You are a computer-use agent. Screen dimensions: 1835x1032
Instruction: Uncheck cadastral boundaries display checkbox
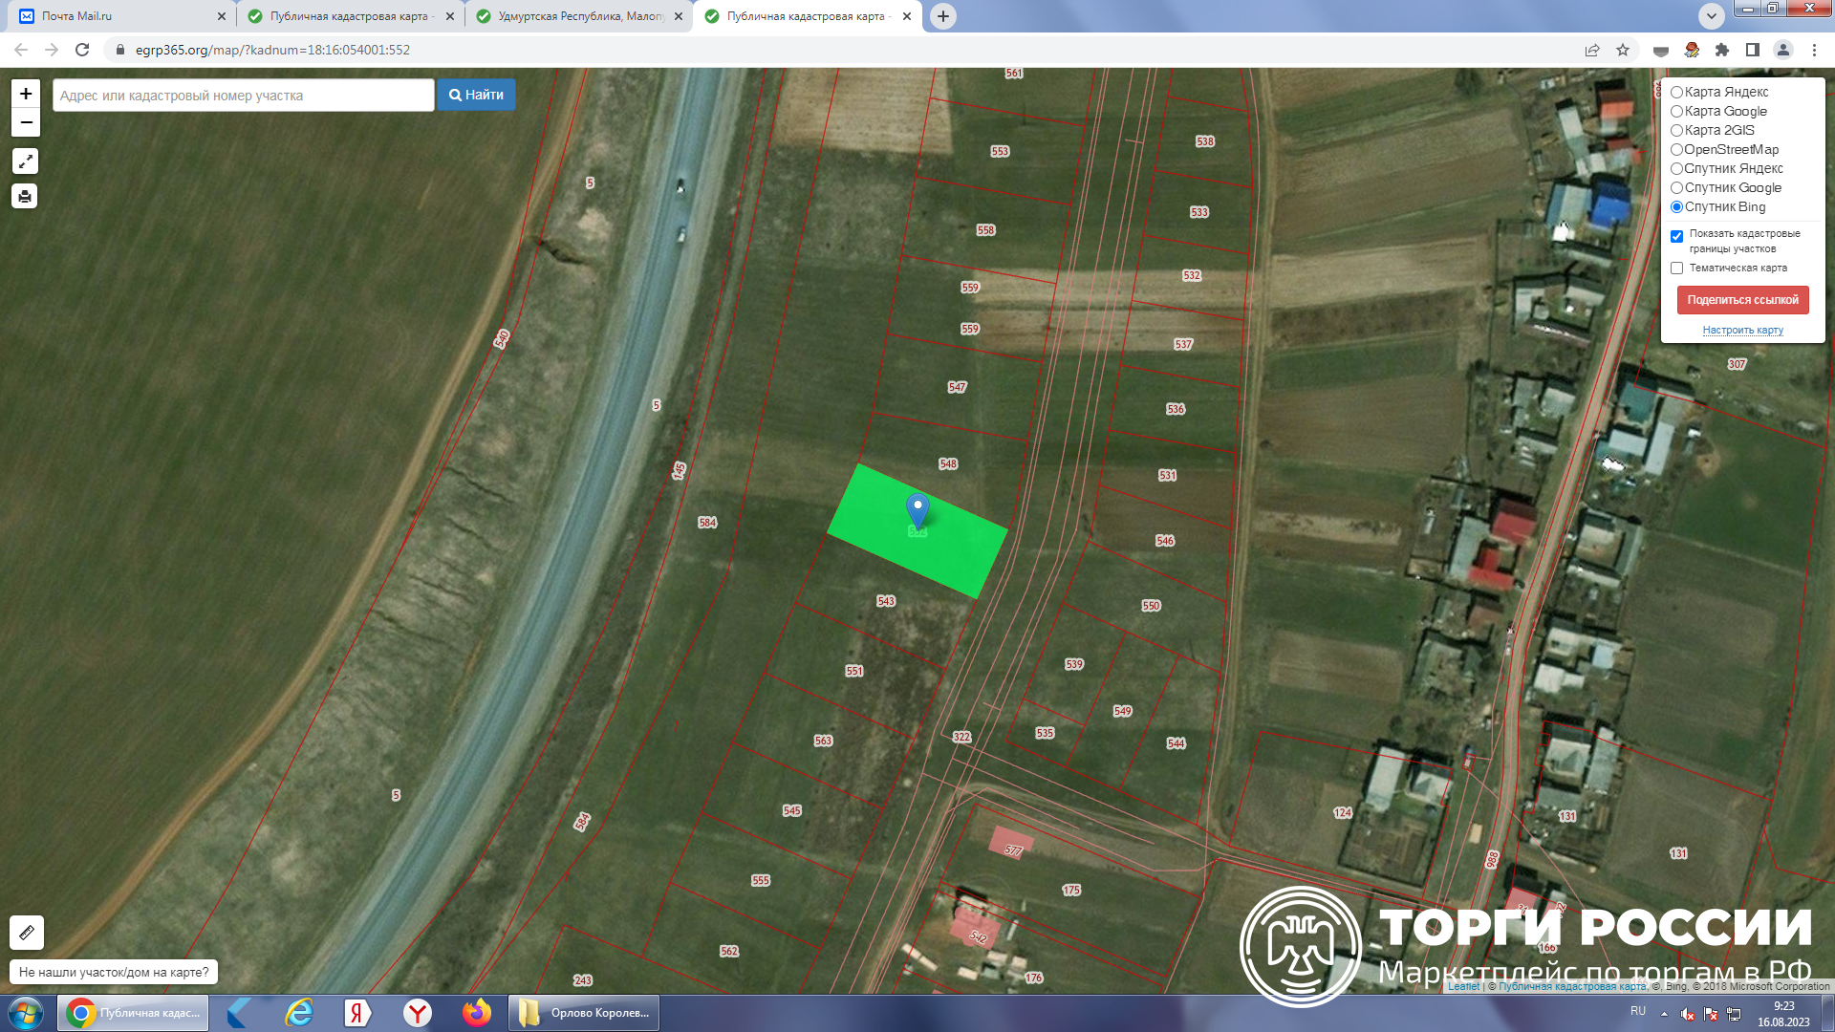pyautogui.click(x=1676, y=236)
